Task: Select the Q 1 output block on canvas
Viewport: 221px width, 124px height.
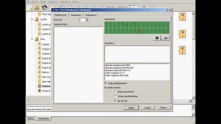Action: [183, 34]
